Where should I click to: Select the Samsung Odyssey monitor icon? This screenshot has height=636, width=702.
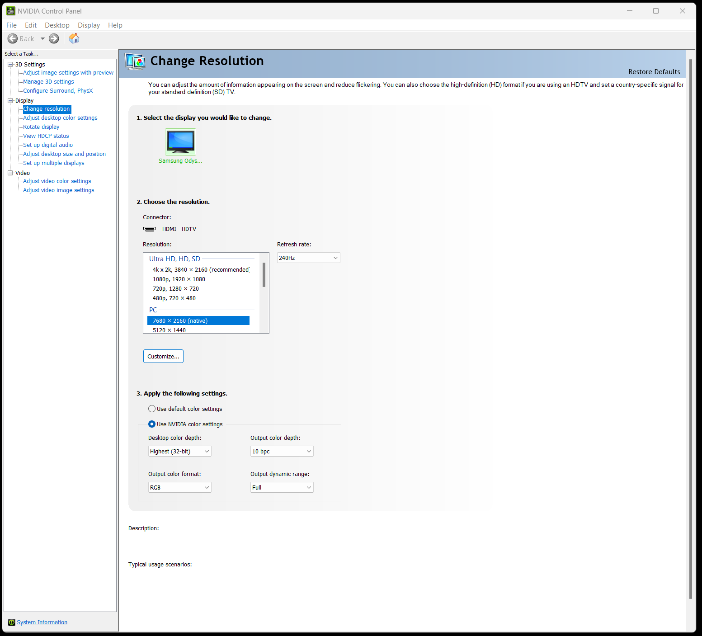(x=180, y=142)
